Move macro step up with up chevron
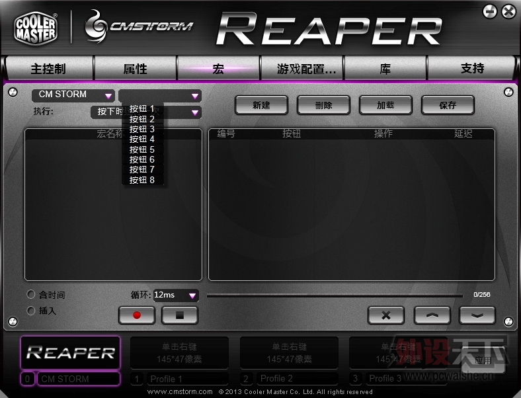 432,315
